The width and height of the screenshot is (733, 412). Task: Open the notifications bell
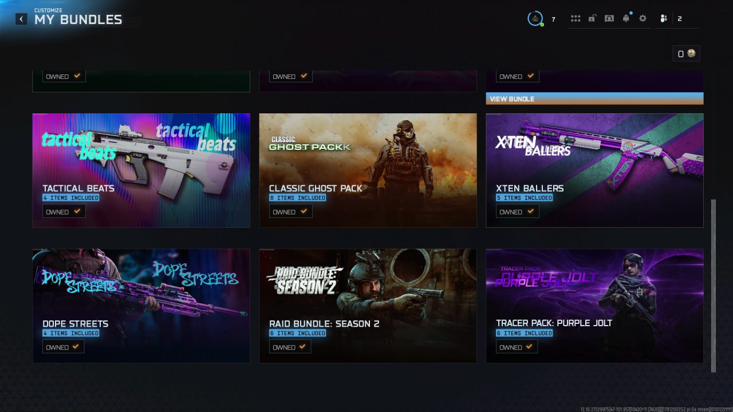click(x=626, y=18)
